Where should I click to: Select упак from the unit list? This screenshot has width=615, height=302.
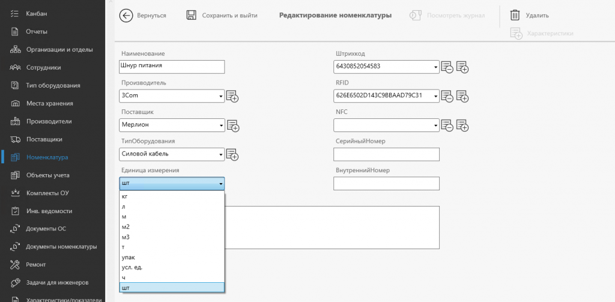[x=171, y=258]
